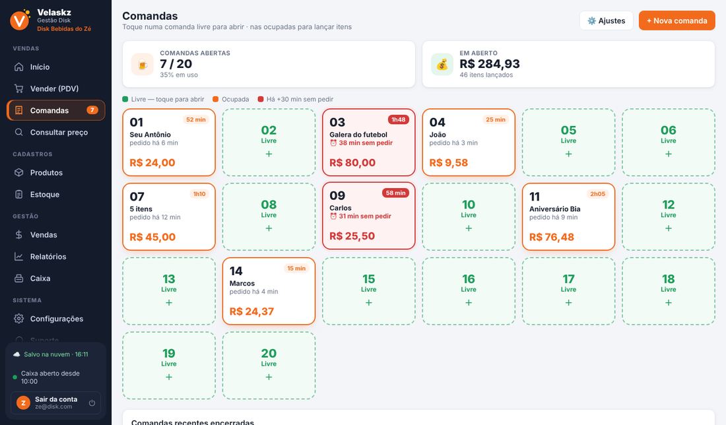Go to Início in sidebar
This screenshot has height=425, width=726.
[56, 67]
